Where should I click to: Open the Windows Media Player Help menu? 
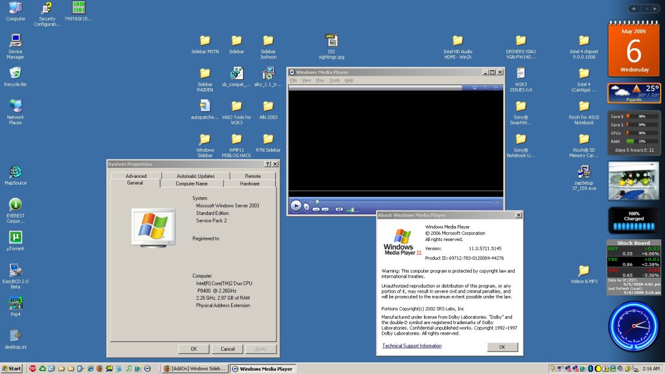[x=349, y=80]
